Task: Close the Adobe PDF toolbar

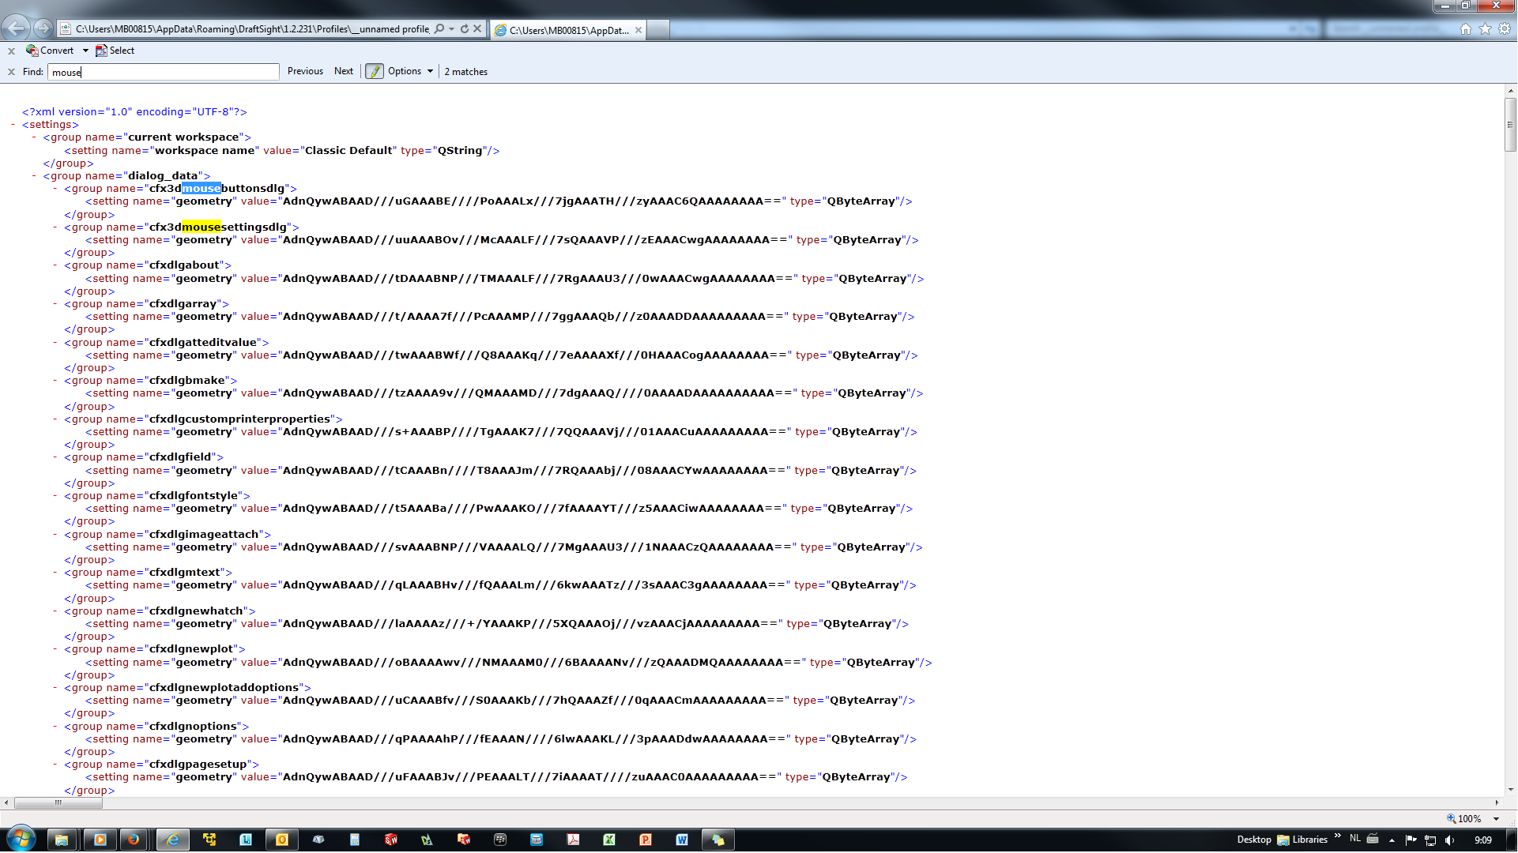Action: click(x=11, y=51)
